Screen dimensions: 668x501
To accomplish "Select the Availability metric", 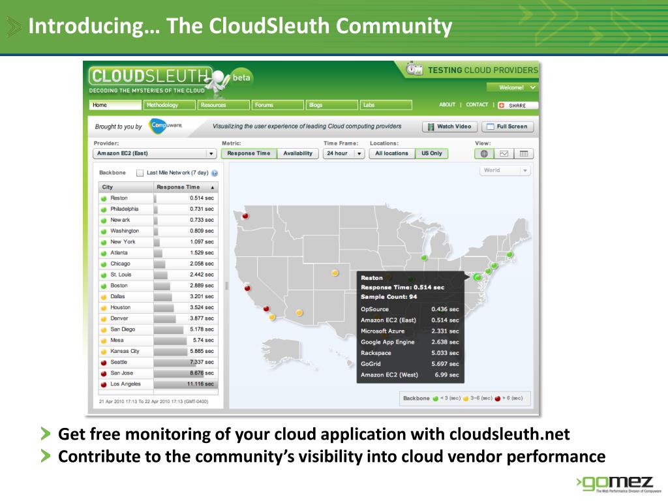I will 297,153.
